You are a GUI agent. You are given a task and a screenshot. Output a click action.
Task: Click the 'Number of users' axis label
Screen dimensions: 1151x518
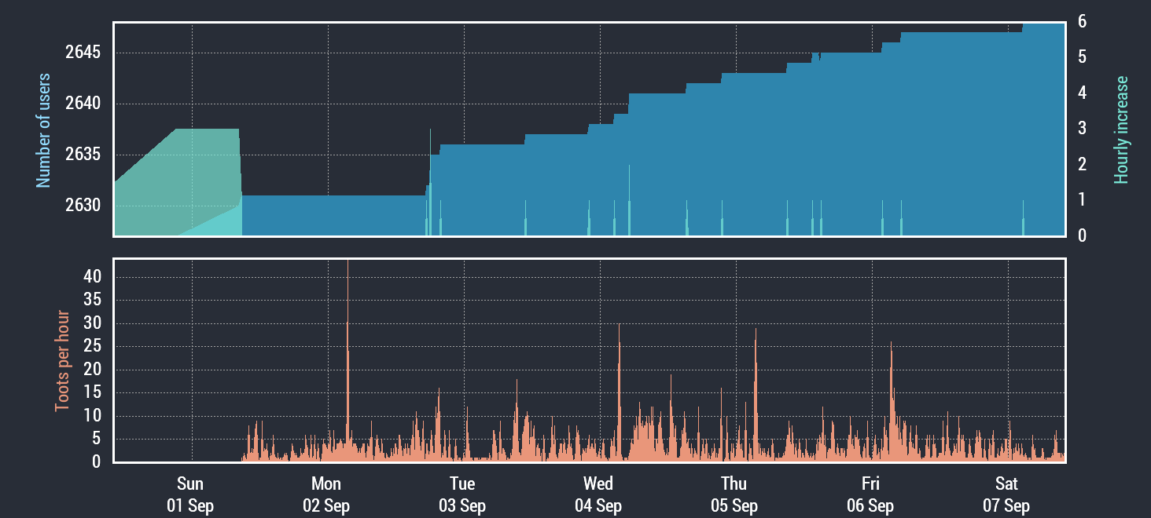(x=43, y=130)
